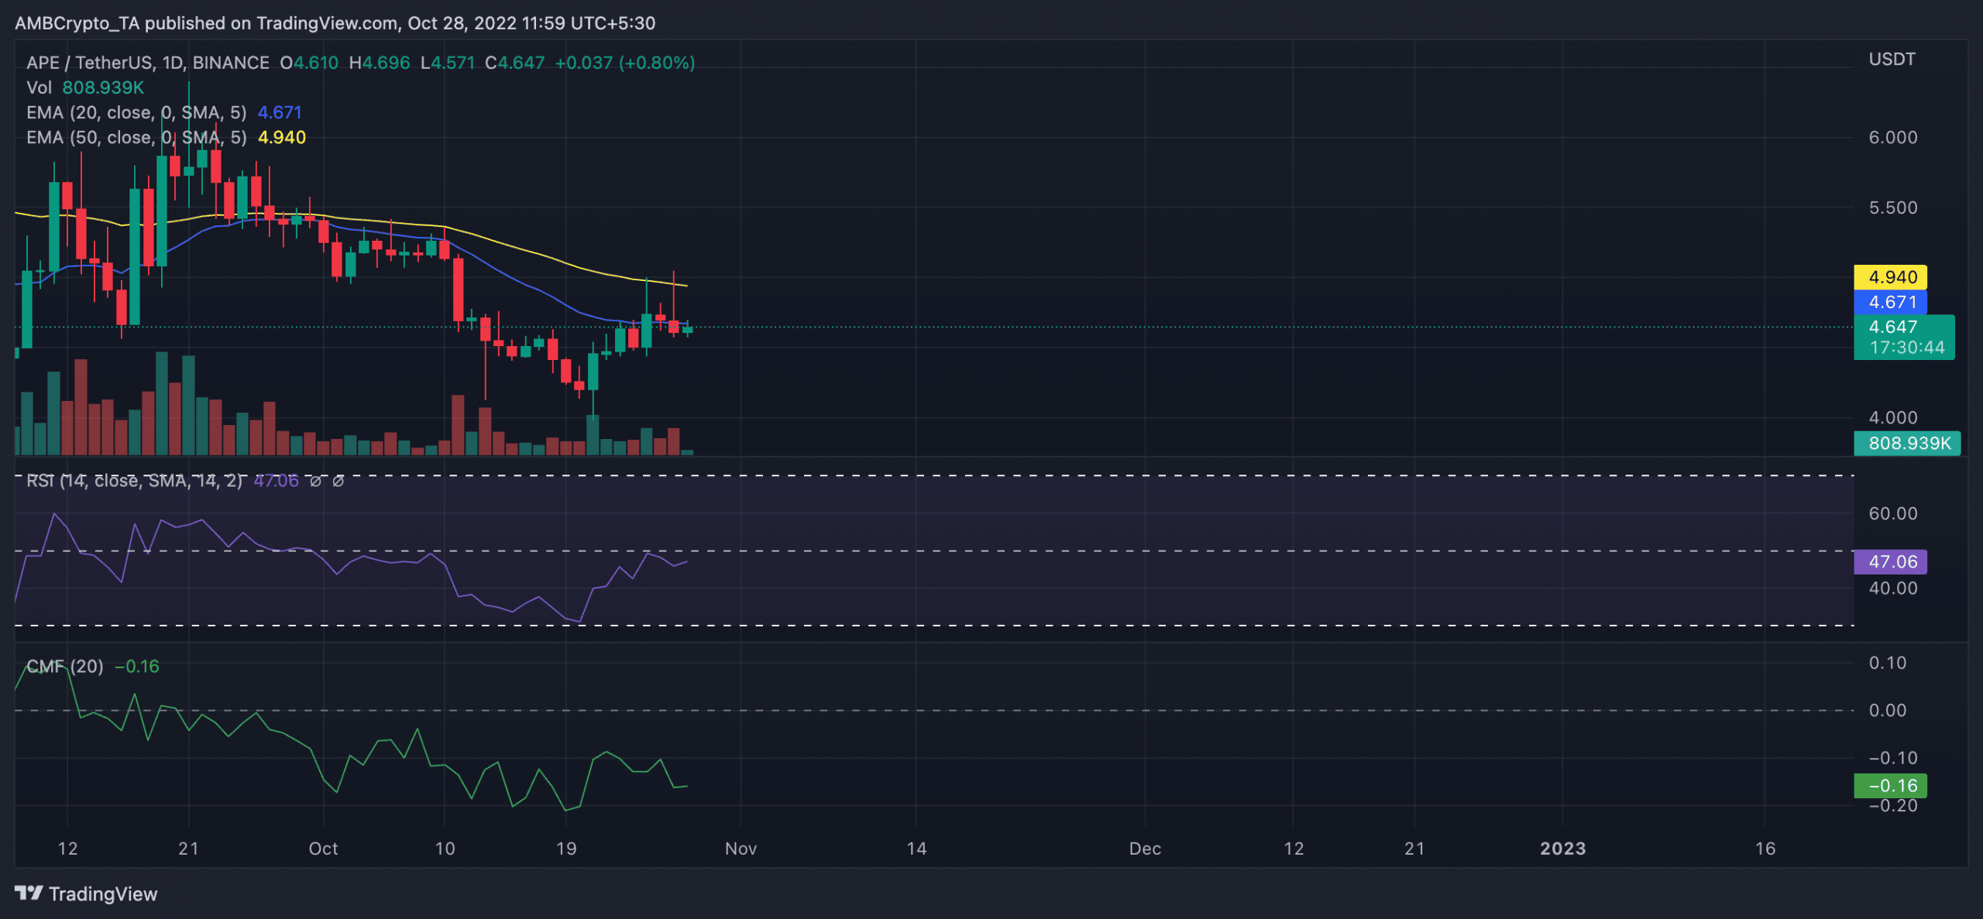Click the purple 47.06 RSI value label
Viewport: 1983px width, 919px height.
coord(1890,561)
